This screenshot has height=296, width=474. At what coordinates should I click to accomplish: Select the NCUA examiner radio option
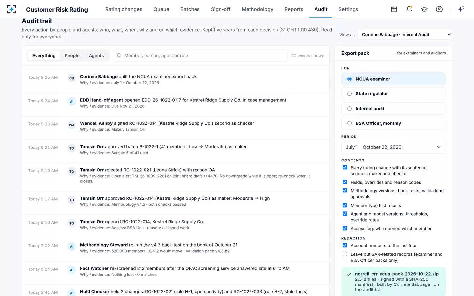click(394, 79)
